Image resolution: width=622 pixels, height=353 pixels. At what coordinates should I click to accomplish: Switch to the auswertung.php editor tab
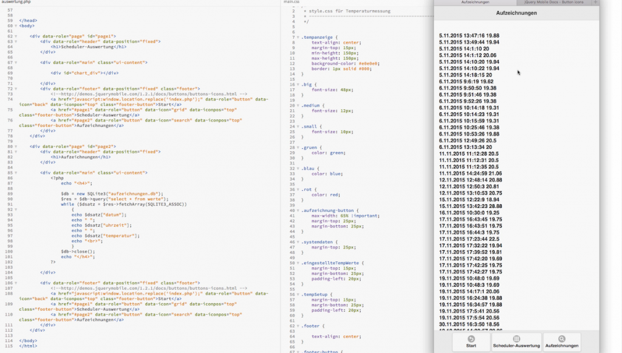(15, 2)
